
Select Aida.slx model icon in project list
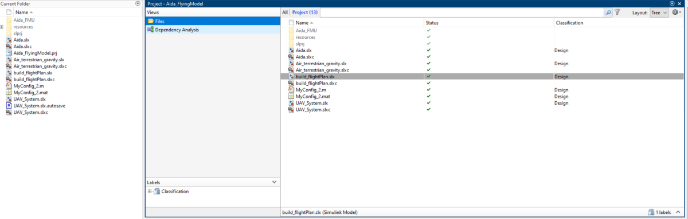click(291, 50)
